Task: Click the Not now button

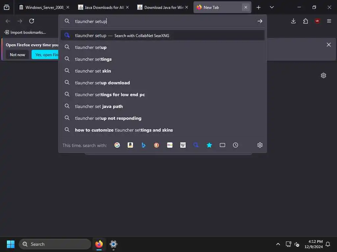Action: [17, 55]
